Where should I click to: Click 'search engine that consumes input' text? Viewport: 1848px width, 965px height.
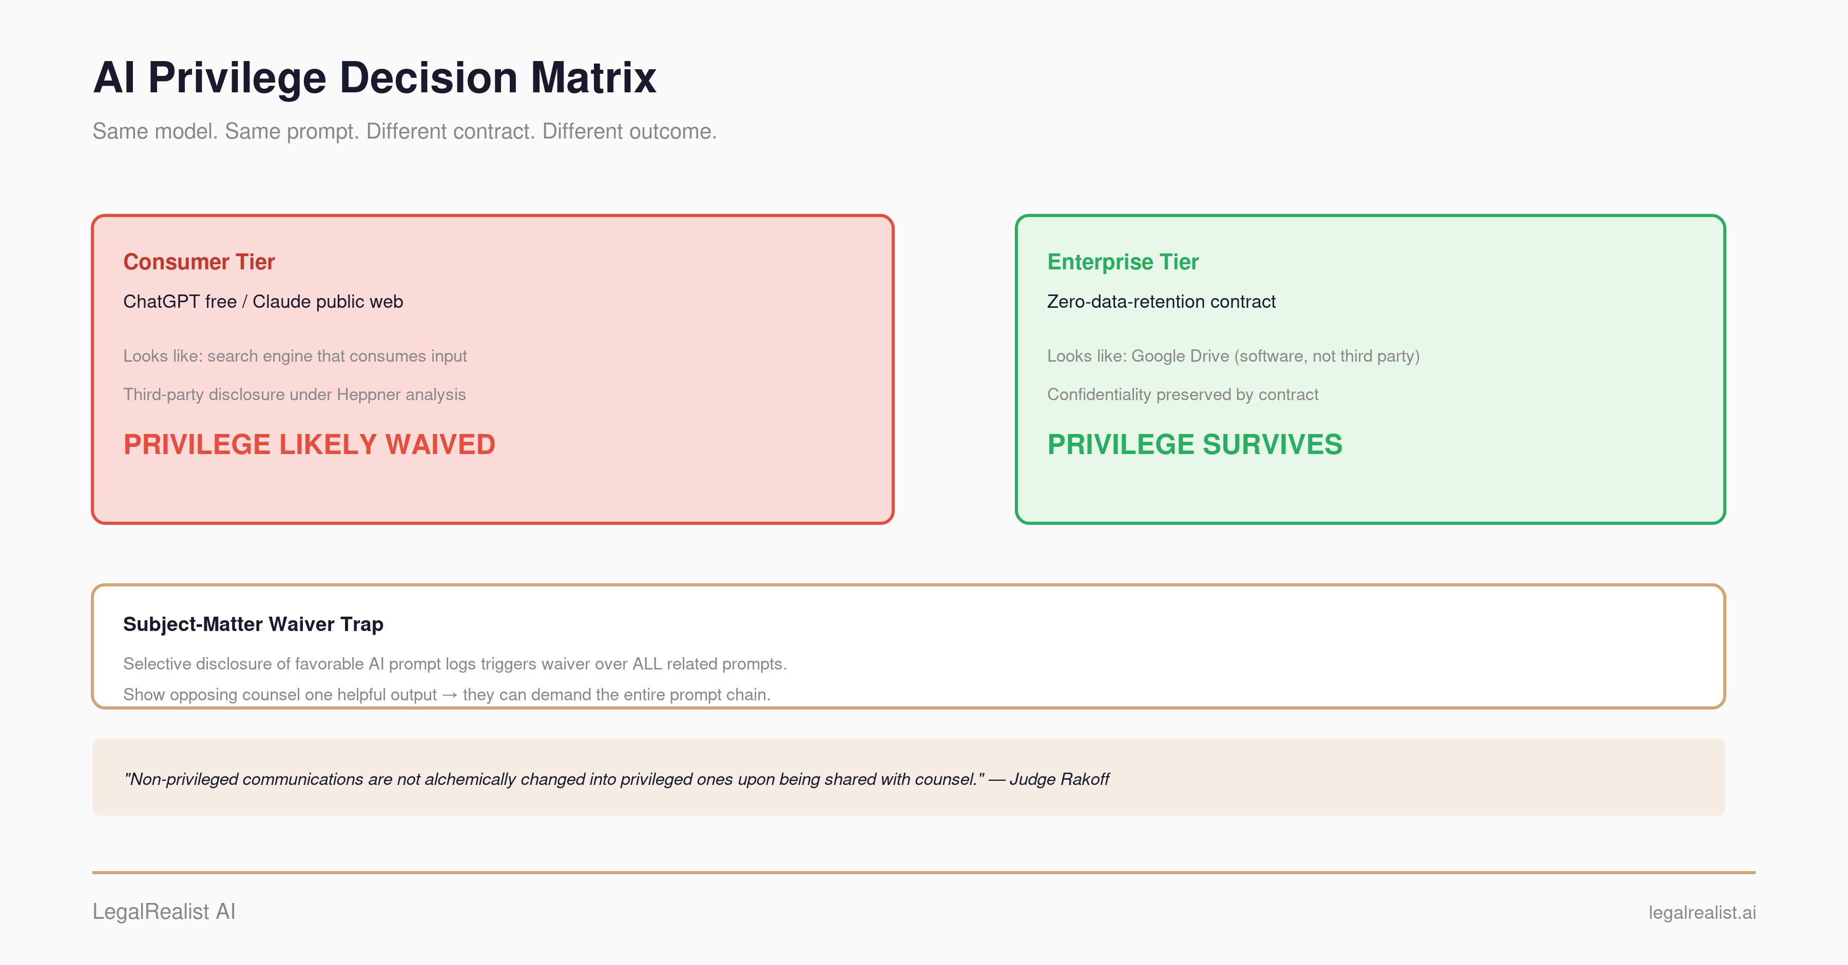[337, 357]
